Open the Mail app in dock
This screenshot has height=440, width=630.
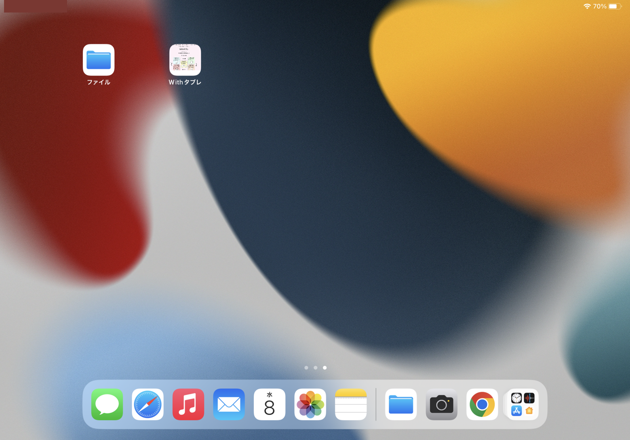pyautogui.click(x=229, y=404)
